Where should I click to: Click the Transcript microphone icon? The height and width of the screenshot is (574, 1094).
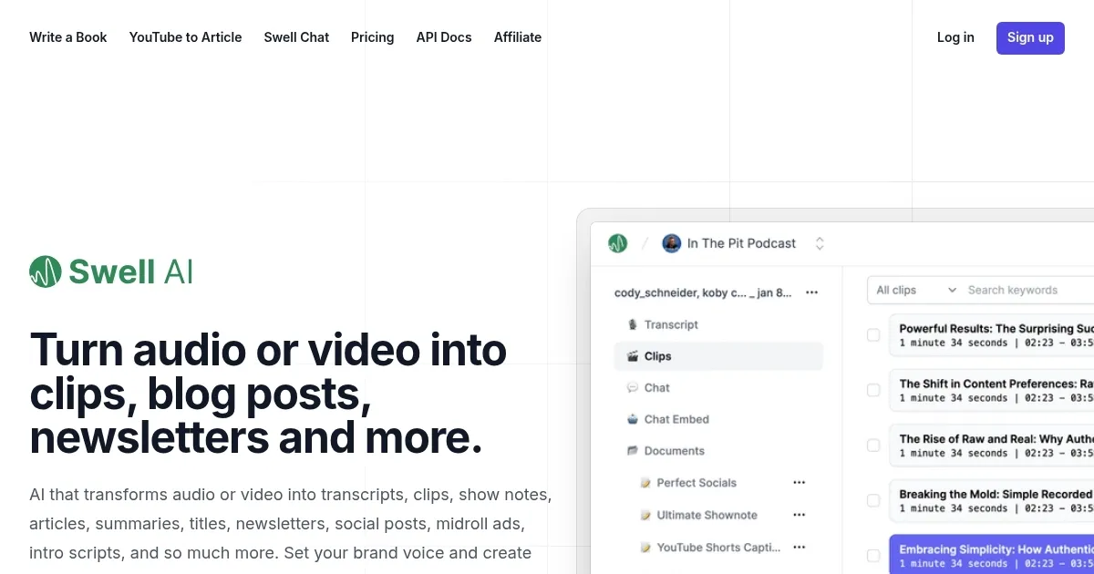[632, 324]
